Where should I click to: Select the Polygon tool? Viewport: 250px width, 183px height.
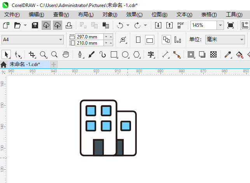coord(137,55)
